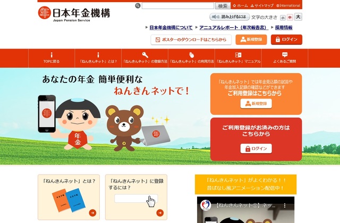Viewport: 340px width, 223px height.
Task: Click the key icon for 登録方法
Action: pos(145,55)
